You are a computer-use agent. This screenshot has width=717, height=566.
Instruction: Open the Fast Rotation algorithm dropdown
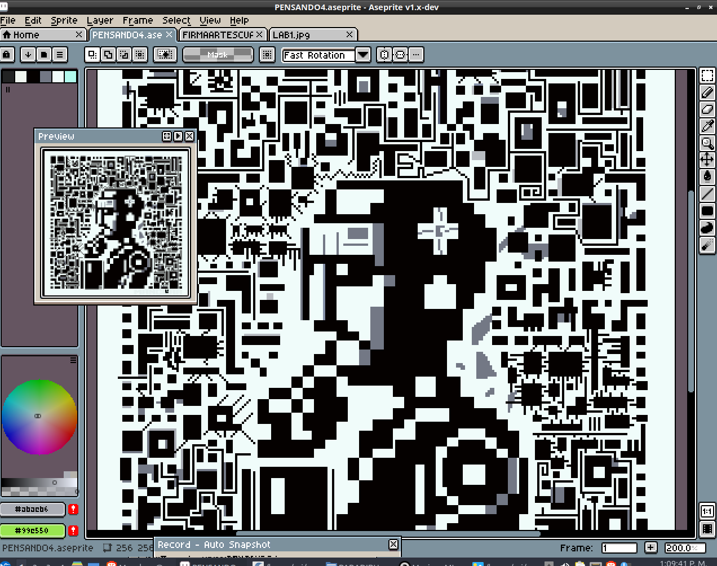319,55
